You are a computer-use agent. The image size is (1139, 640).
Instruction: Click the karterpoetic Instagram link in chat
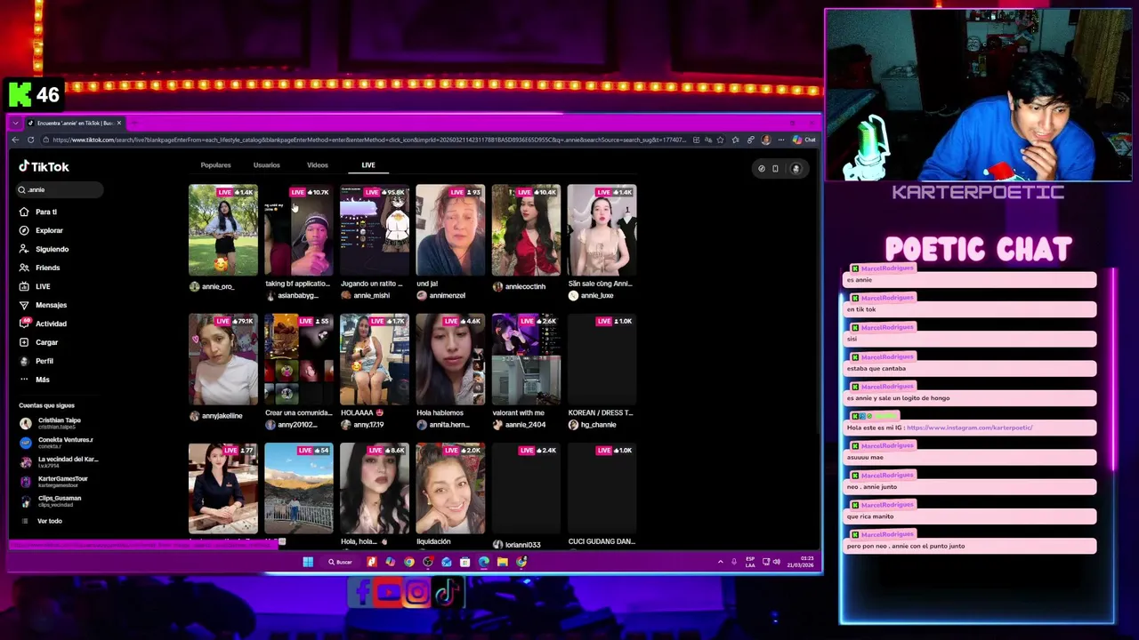(x=969, y=428)
